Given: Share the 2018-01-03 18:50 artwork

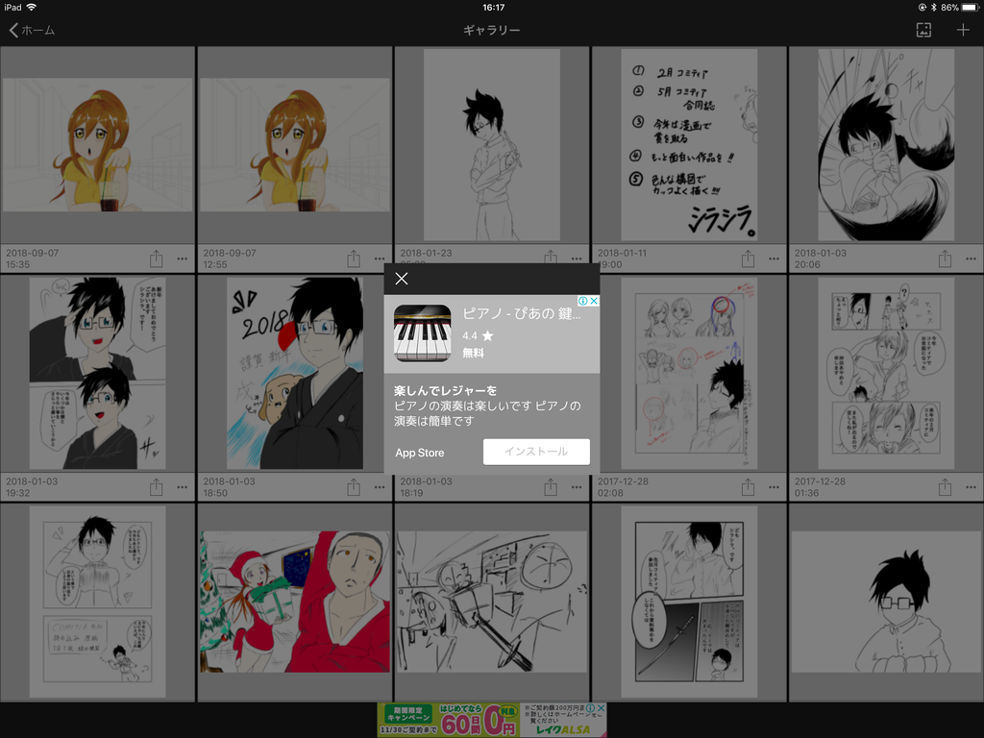Looking at the screenshot, I should click(354, 486).
